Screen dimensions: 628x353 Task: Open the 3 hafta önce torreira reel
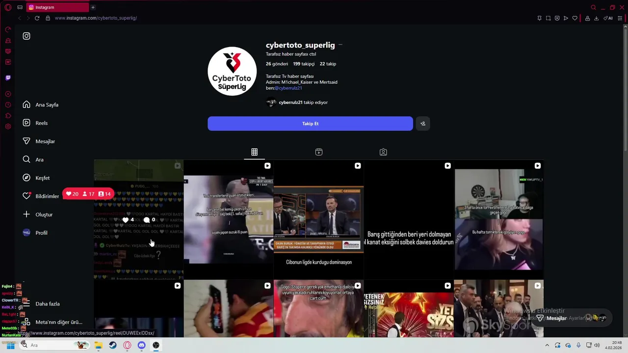[498, 219]
